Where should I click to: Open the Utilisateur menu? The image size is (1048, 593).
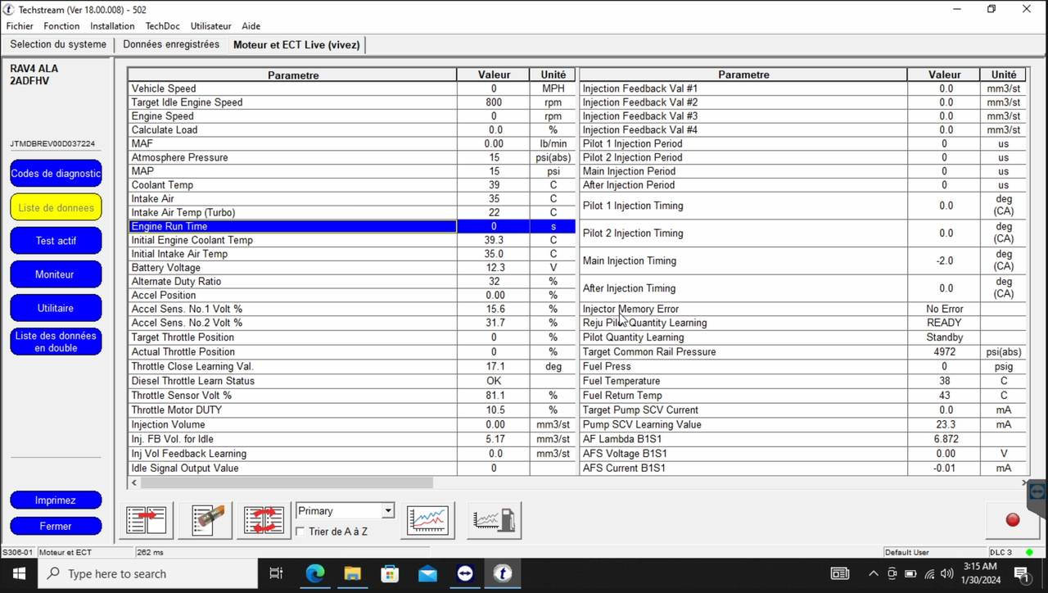click(210, 25)
